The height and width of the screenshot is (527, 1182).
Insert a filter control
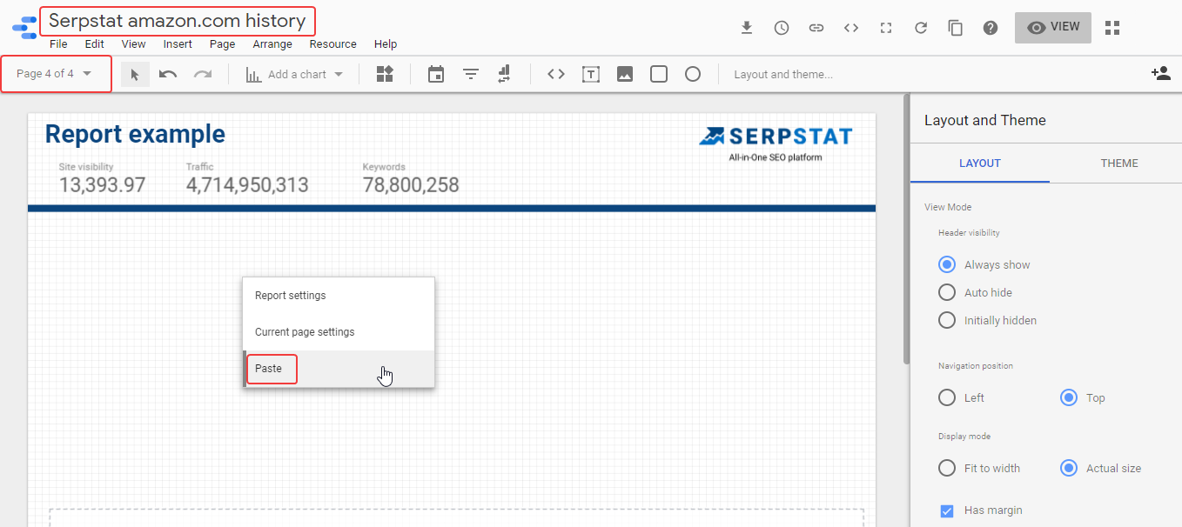471,74
